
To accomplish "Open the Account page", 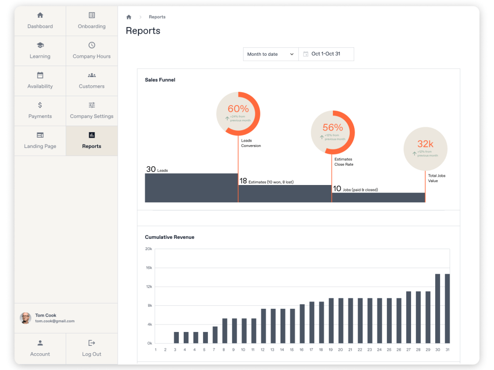I will pyautogui.click(x=40, y=348).
